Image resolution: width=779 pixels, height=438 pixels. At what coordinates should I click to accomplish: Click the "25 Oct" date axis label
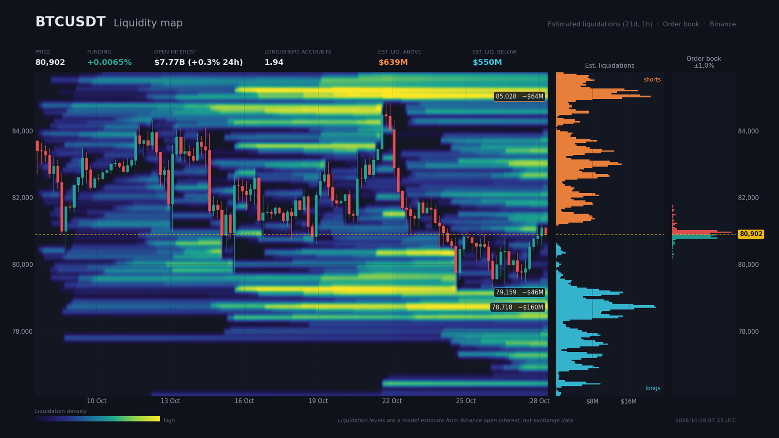pos(466,401)
